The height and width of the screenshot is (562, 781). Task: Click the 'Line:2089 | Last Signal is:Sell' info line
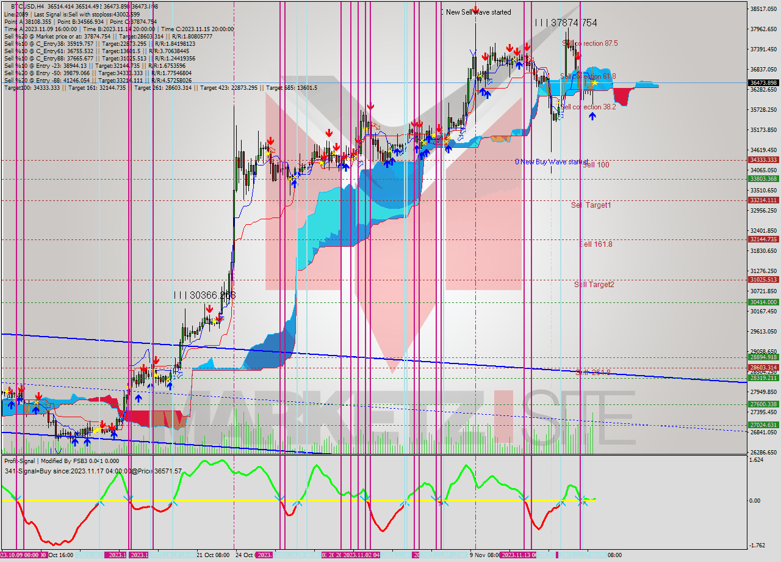pos(72,14)
